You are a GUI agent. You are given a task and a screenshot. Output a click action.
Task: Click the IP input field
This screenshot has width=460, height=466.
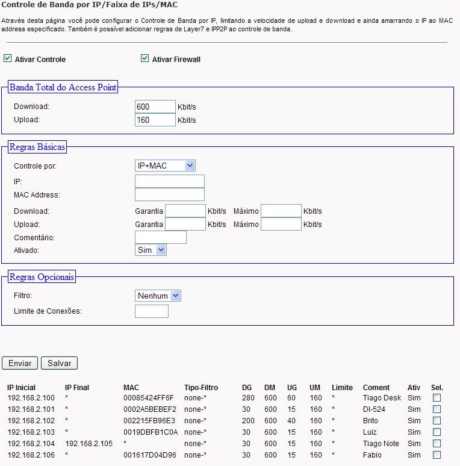(x=170, y=181)
